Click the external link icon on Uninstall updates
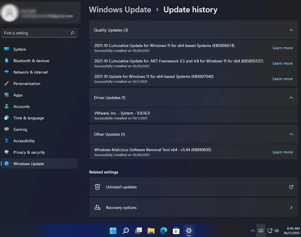The image size is (301, 237). [291, 187]
